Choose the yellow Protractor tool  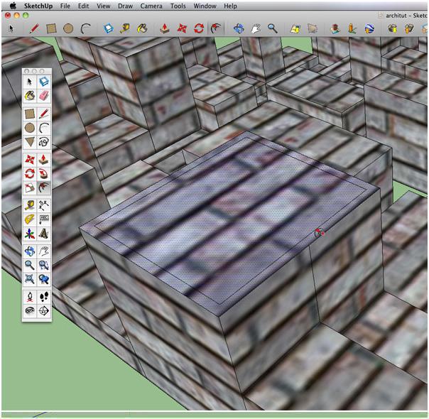click(30, 219)
